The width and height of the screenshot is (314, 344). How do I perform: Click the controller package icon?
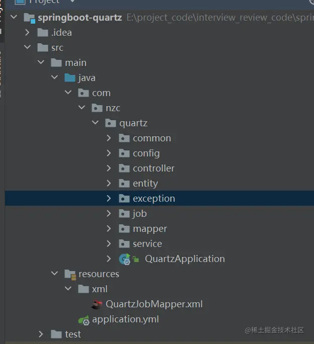tap(124, 168)
